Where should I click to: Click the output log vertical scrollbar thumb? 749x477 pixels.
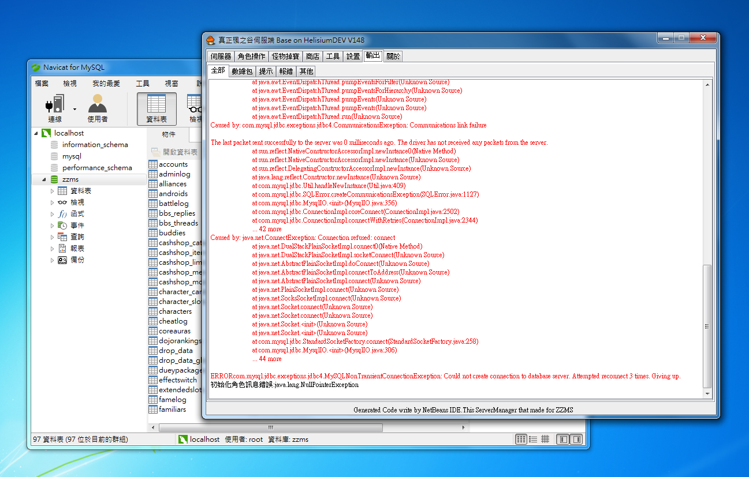pyautogui.click(x=707, y=326)
